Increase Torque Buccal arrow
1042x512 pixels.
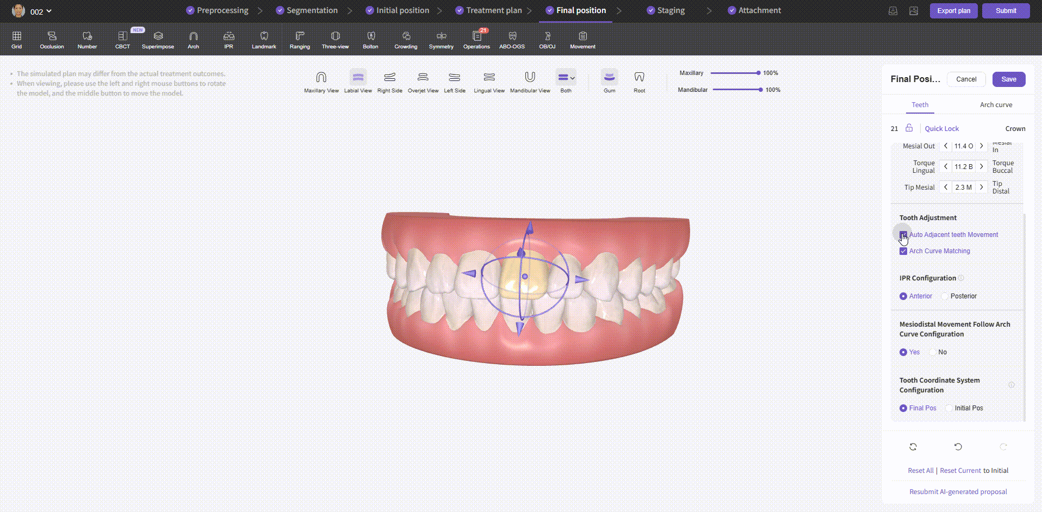point(982,167)
